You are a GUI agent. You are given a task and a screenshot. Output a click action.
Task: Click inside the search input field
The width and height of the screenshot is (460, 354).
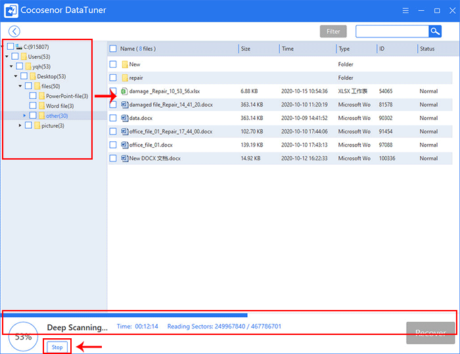(x=392, y=32)
